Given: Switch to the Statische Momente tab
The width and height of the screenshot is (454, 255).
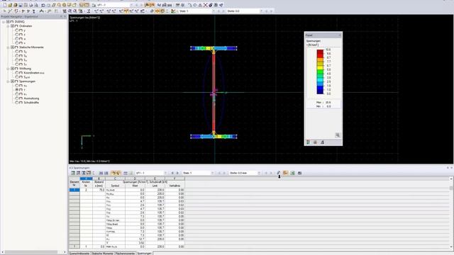Looking at the screenshot, I should (x=102, y=254).
